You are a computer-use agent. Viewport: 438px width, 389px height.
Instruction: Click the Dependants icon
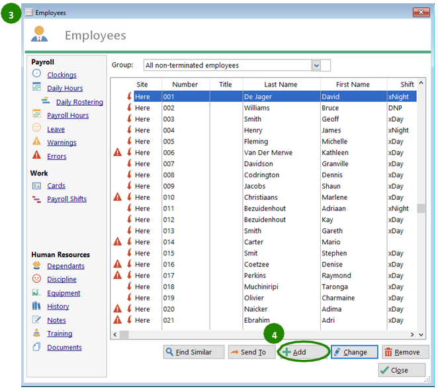point(36,265)
